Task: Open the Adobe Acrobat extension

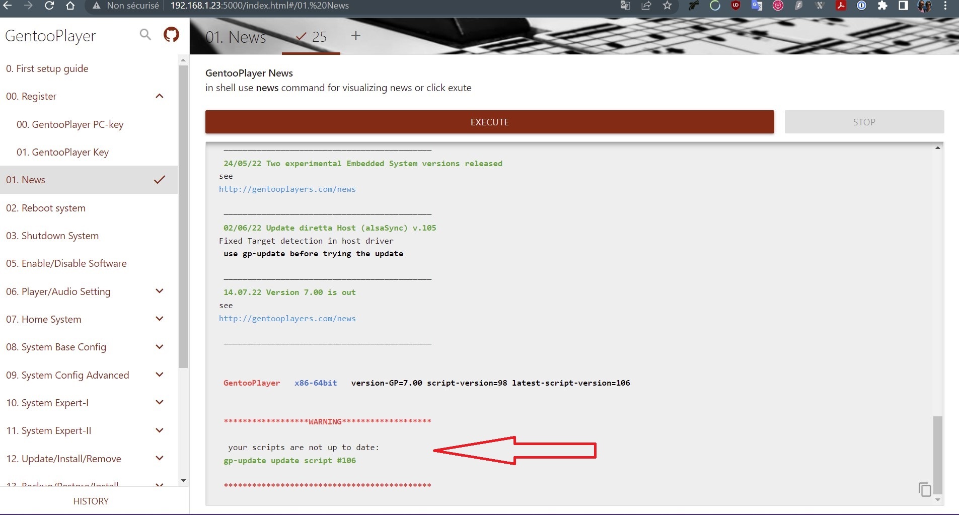Action: [841, 6]
